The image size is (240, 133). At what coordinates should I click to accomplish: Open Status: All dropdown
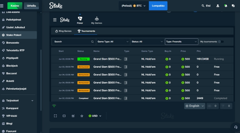coord(147,41)
